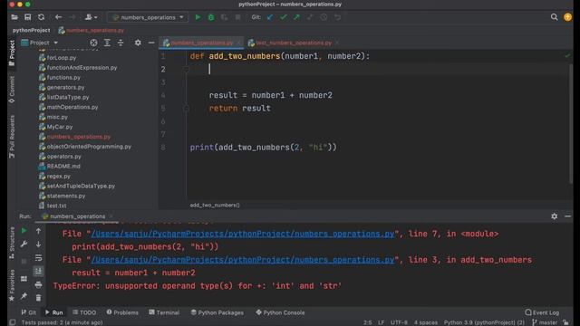Click Up the stack trace arrow

38,231
